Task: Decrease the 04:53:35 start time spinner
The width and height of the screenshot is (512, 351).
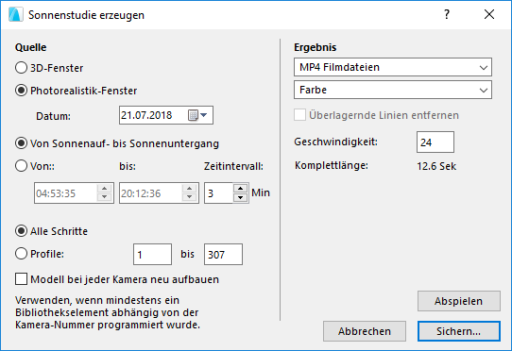Action: (x=105, y=197)
